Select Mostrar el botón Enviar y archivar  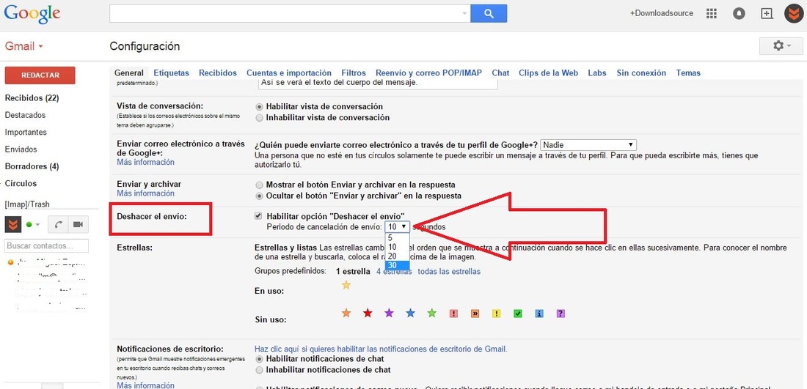pos(260,185)
